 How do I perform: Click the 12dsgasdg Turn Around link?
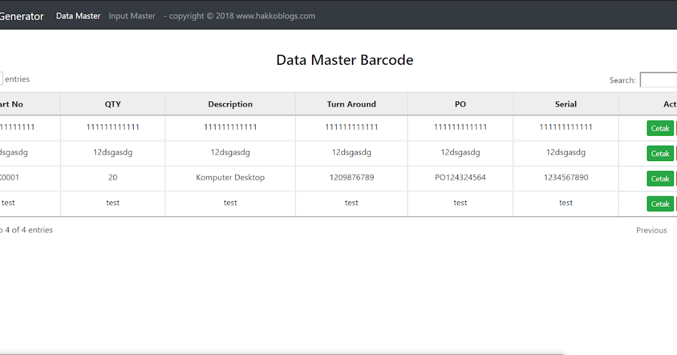pyautogui.click(x=351, y=152)
